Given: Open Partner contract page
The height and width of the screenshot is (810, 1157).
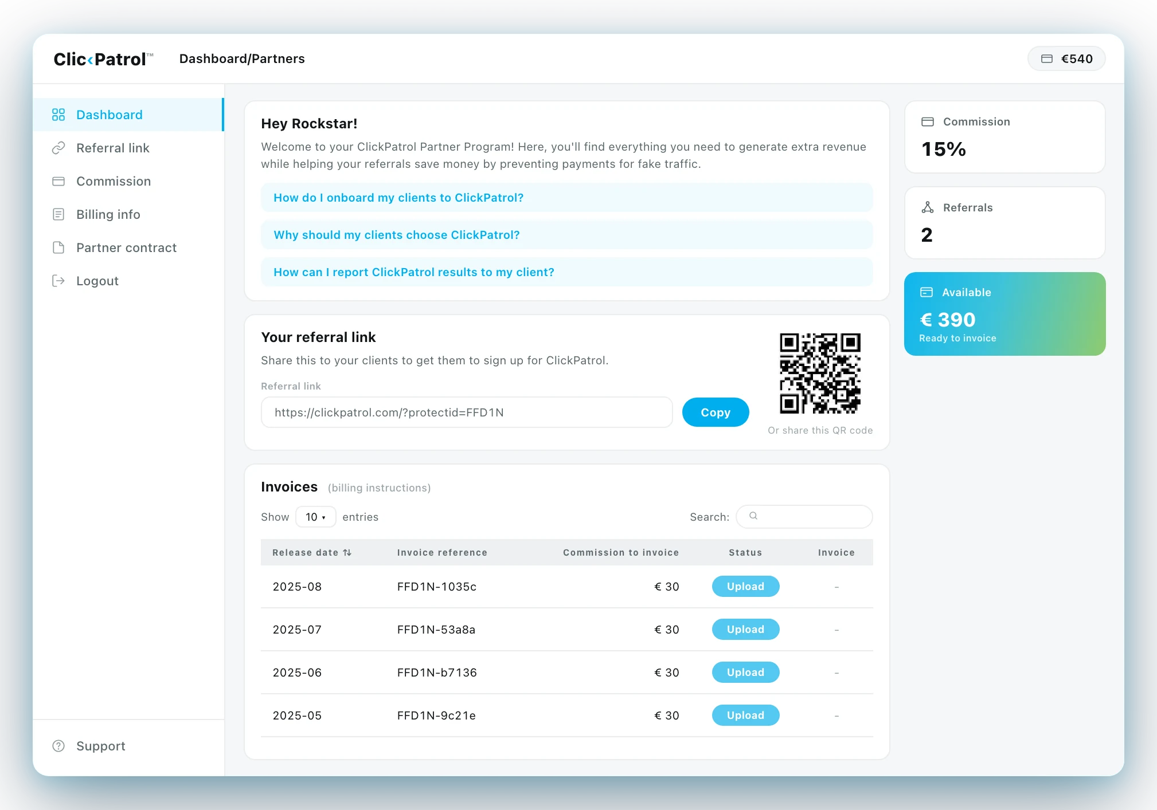Looking at the screenshot, I should coord(128,247).
